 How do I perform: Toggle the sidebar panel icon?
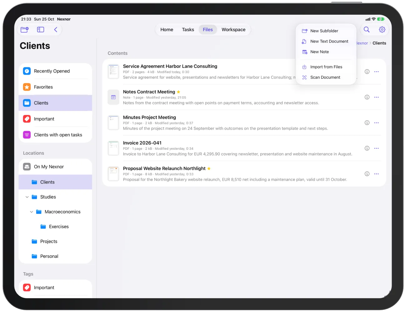tap(41, 30)
